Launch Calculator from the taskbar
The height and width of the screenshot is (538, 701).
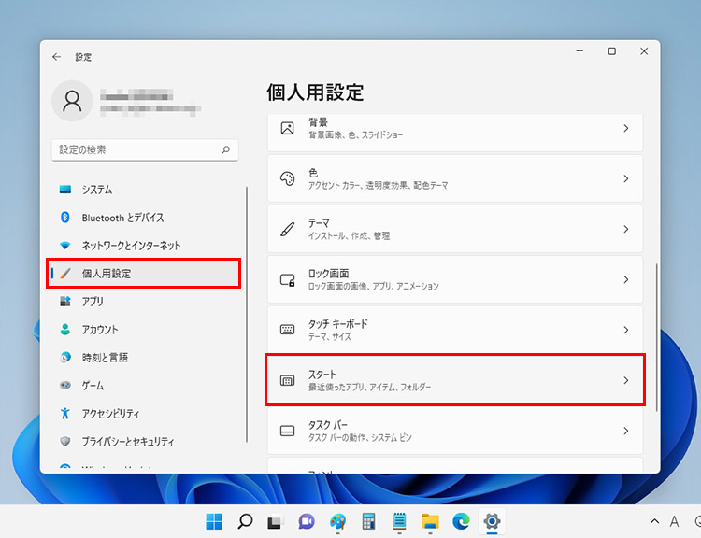368,521
